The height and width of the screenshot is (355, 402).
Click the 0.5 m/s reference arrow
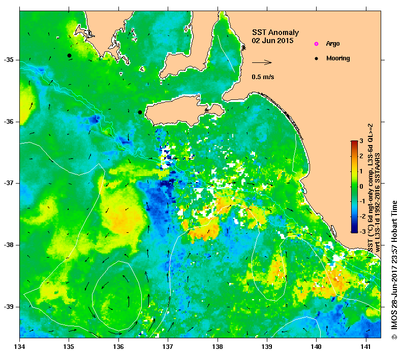[262, 62]
